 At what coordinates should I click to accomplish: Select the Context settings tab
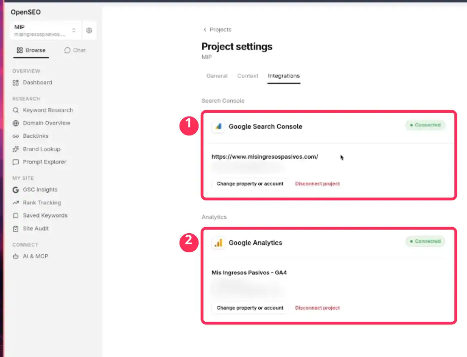248,76
